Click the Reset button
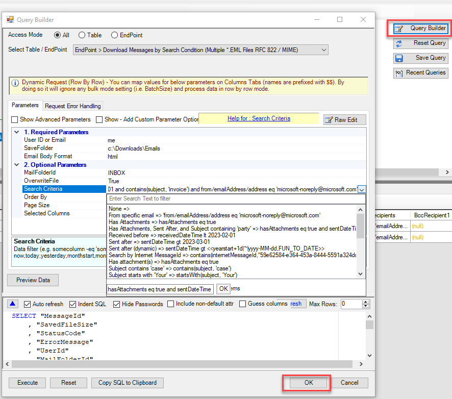This screenshot has width=452, height=399. pyautogui.click(x=68, y=383)
